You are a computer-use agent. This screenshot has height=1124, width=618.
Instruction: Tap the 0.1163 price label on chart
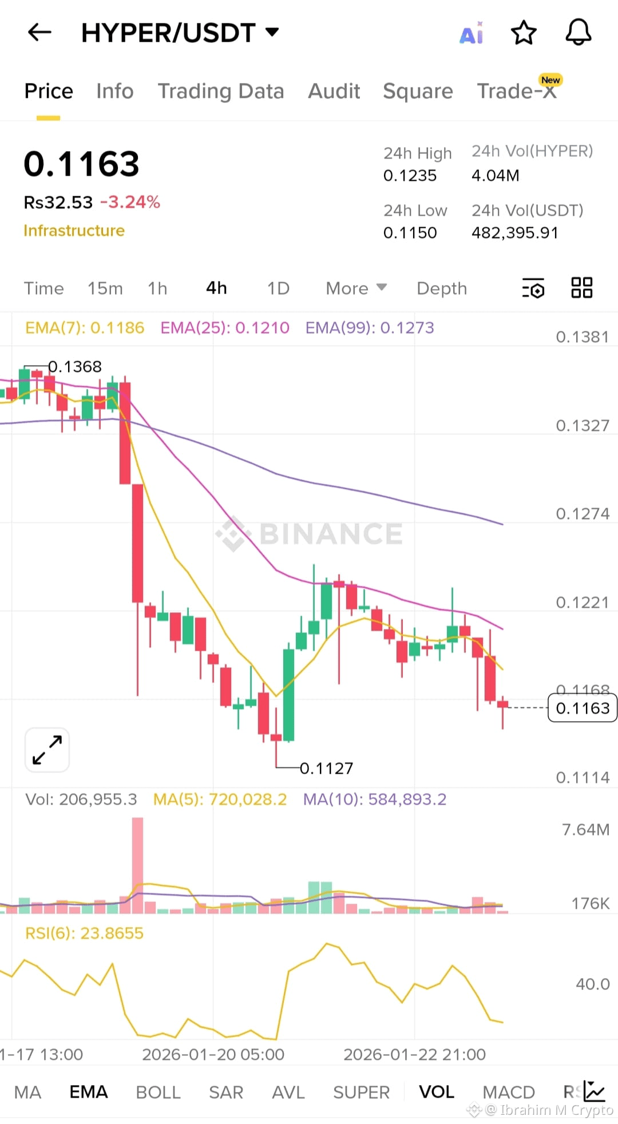pos(581,709)
